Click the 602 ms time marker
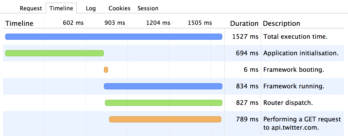This screenshot has width=348, height=140. [73, 23]
